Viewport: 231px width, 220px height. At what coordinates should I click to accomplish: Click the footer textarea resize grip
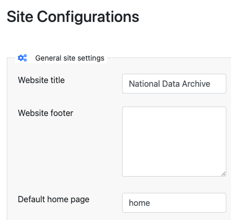[x=224, y=173]
